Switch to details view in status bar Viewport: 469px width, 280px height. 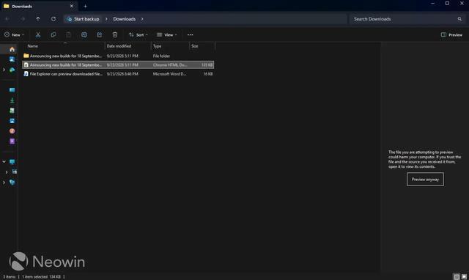click(457, 277)
